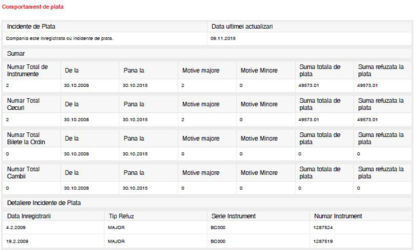415x250 pixels.
Task: Click registration date 19.2.2009
Action: (x=17, y=241)
